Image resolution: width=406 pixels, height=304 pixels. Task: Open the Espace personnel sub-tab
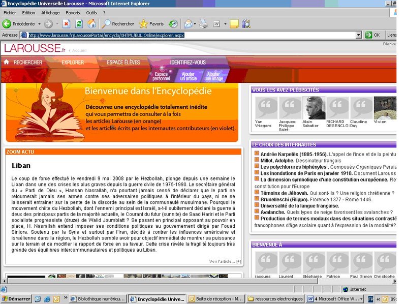(x=161, y=76)
